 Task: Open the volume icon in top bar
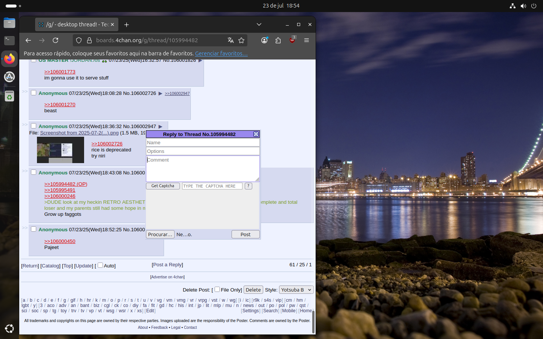(x=523, y=6)
